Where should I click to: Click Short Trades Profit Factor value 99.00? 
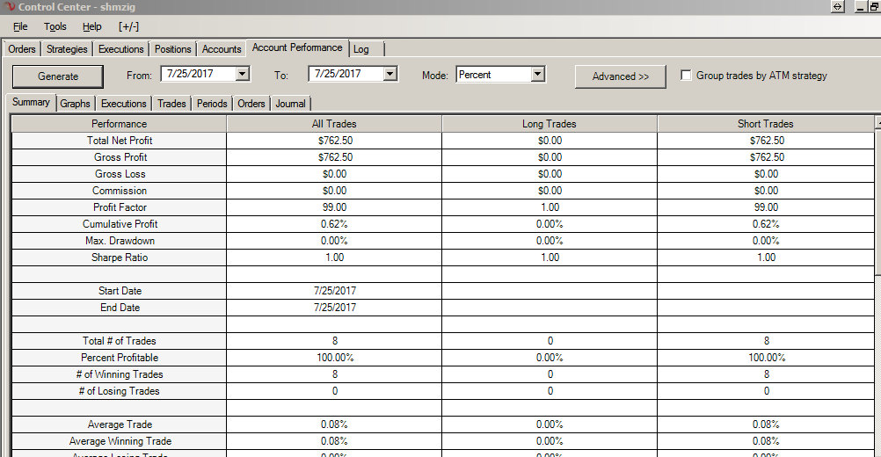click(x=767, y=207)
